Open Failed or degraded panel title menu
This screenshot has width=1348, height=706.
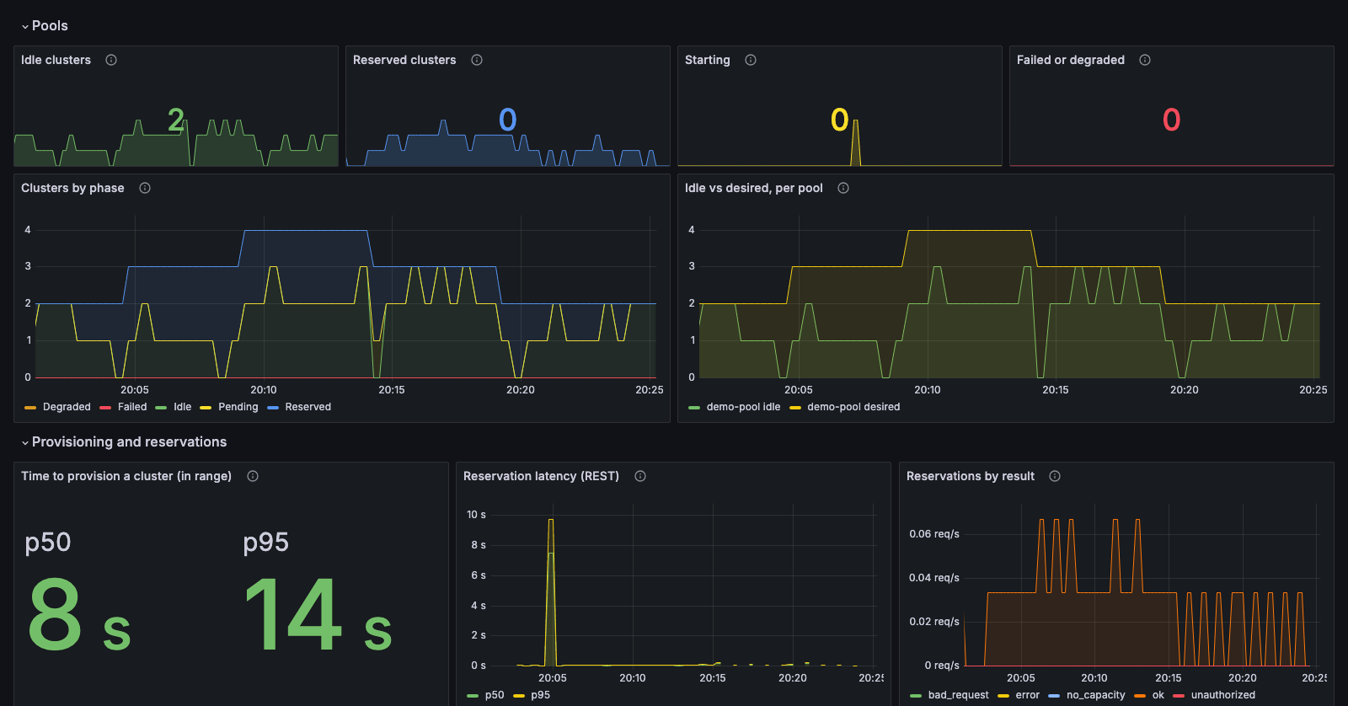point(1071,60)
